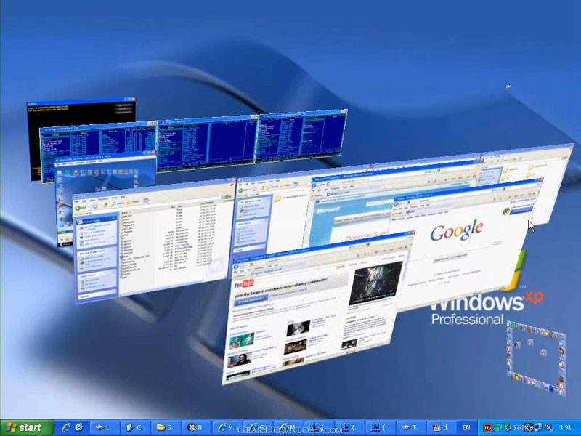The width and height of the screenshot is (581, 436).
Task: Click the Chrome icon on the Google page
Action: click(x=505, y=211)
